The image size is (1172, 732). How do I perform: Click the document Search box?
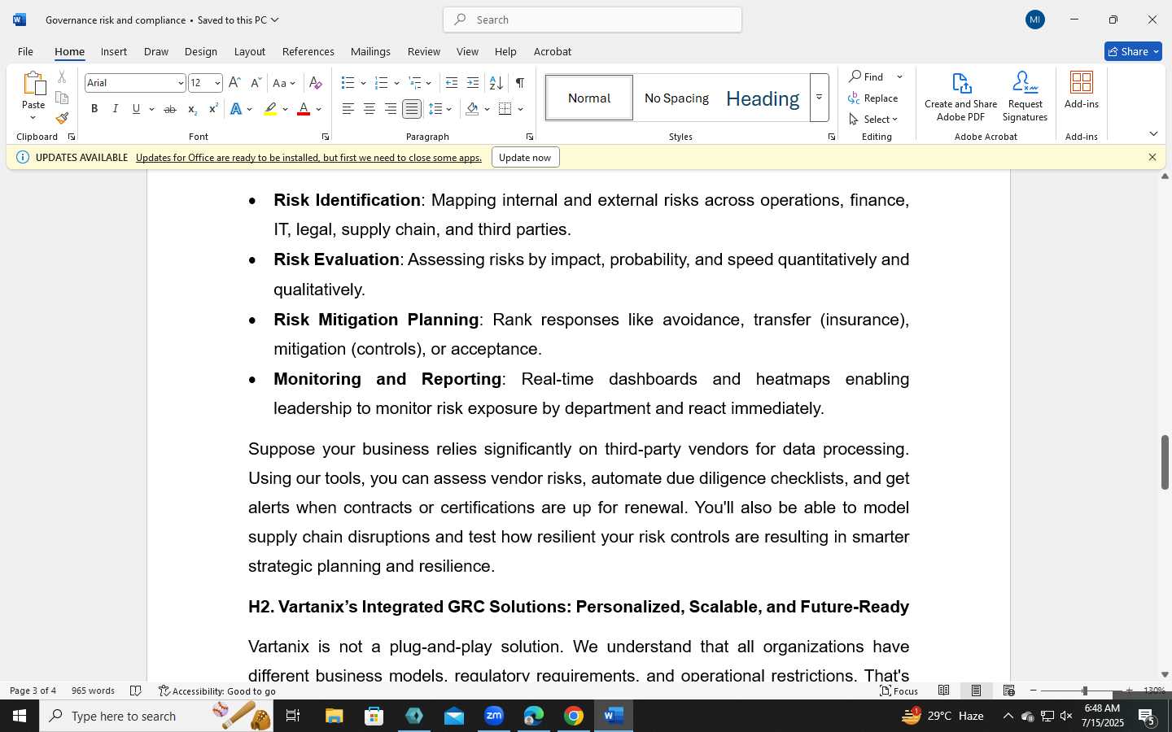[593, 20]
